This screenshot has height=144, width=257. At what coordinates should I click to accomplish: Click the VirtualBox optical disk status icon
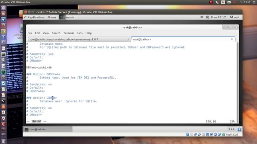pyautogui.click(x=192, y=134)
